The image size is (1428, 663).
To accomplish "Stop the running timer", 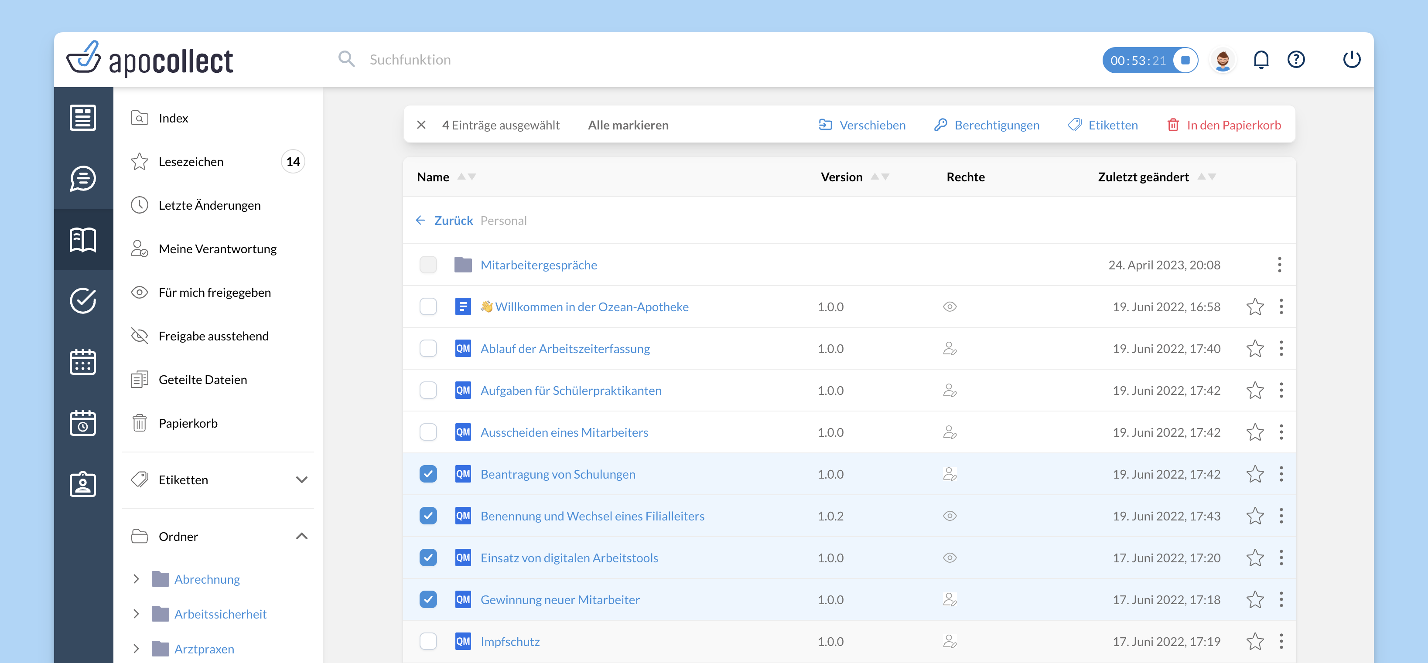I will [1185, 60].
